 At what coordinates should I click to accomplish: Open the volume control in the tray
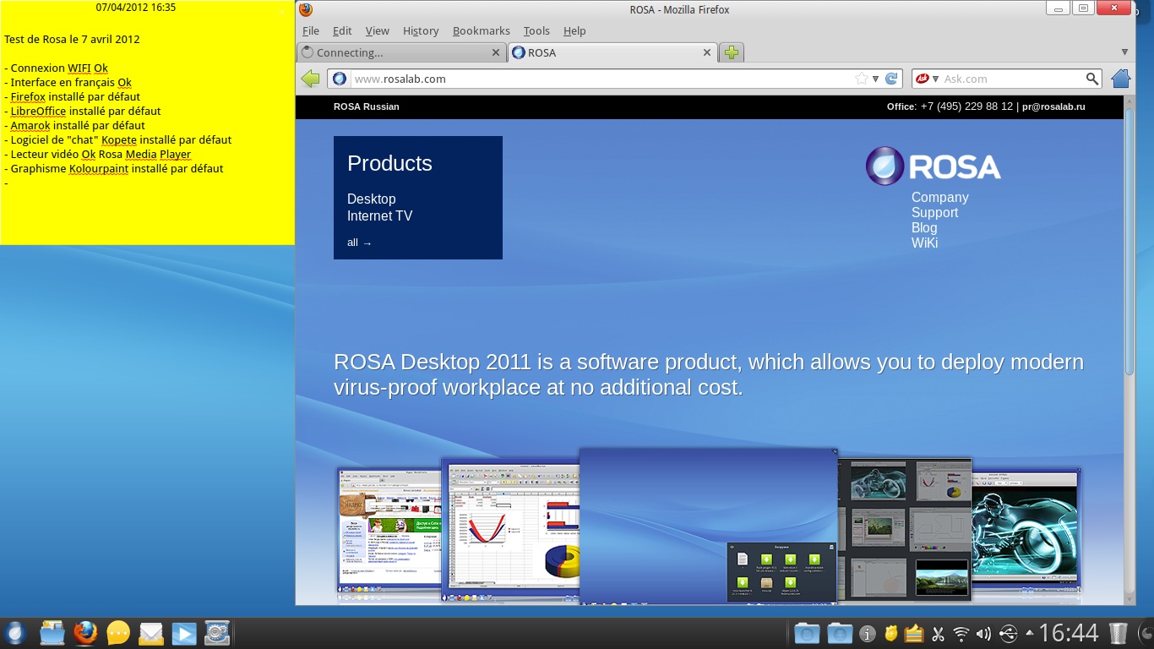coord(983,633)
